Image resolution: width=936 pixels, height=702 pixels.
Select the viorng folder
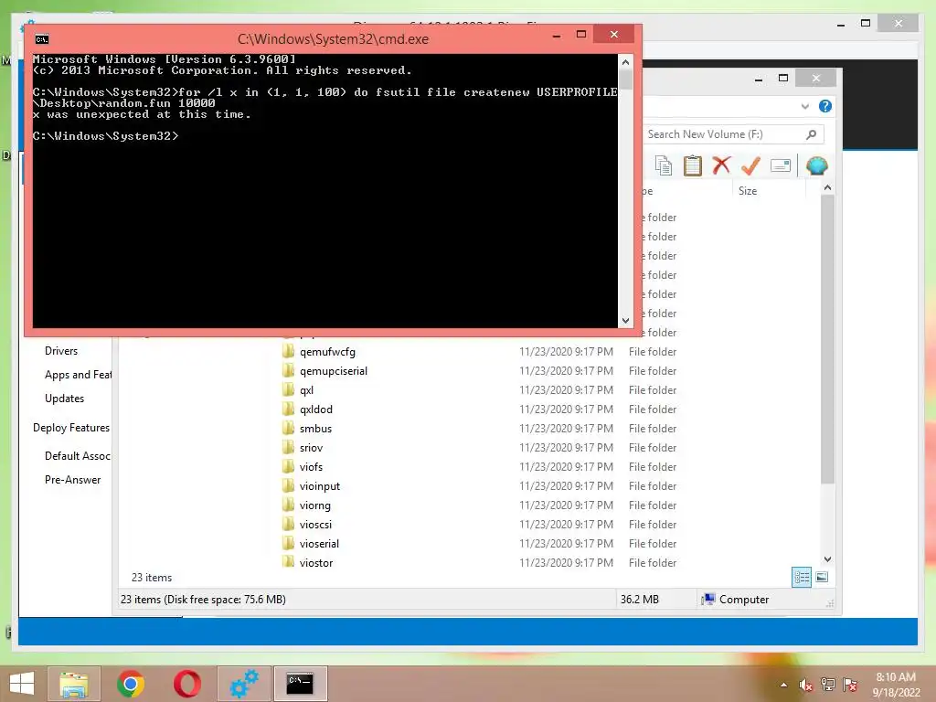tap(314, 505)
